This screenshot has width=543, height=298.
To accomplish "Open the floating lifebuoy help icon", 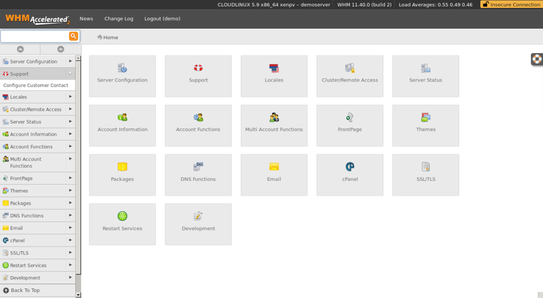I will click(537, 59).
